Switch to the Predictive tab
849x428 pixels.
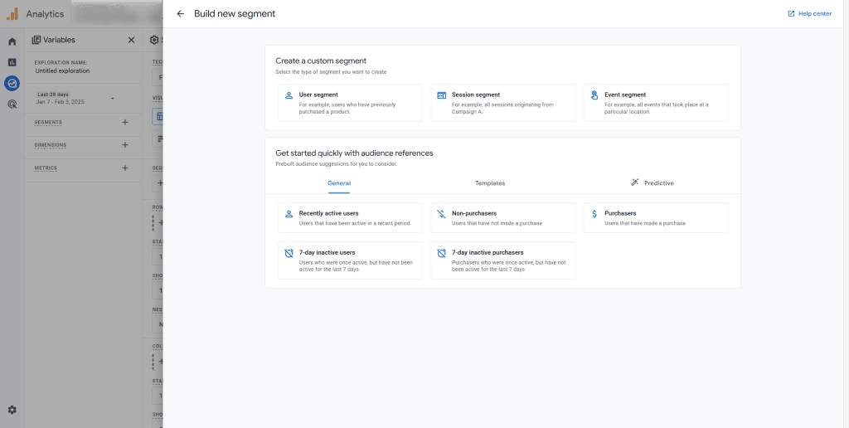click(652, 183)
